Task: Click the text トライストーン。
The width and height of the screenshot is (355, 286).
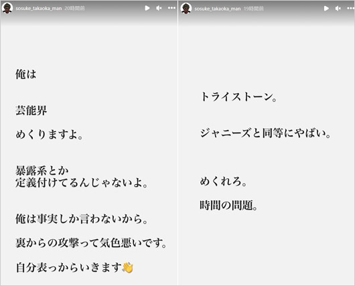Action: (x=238, y=97)
